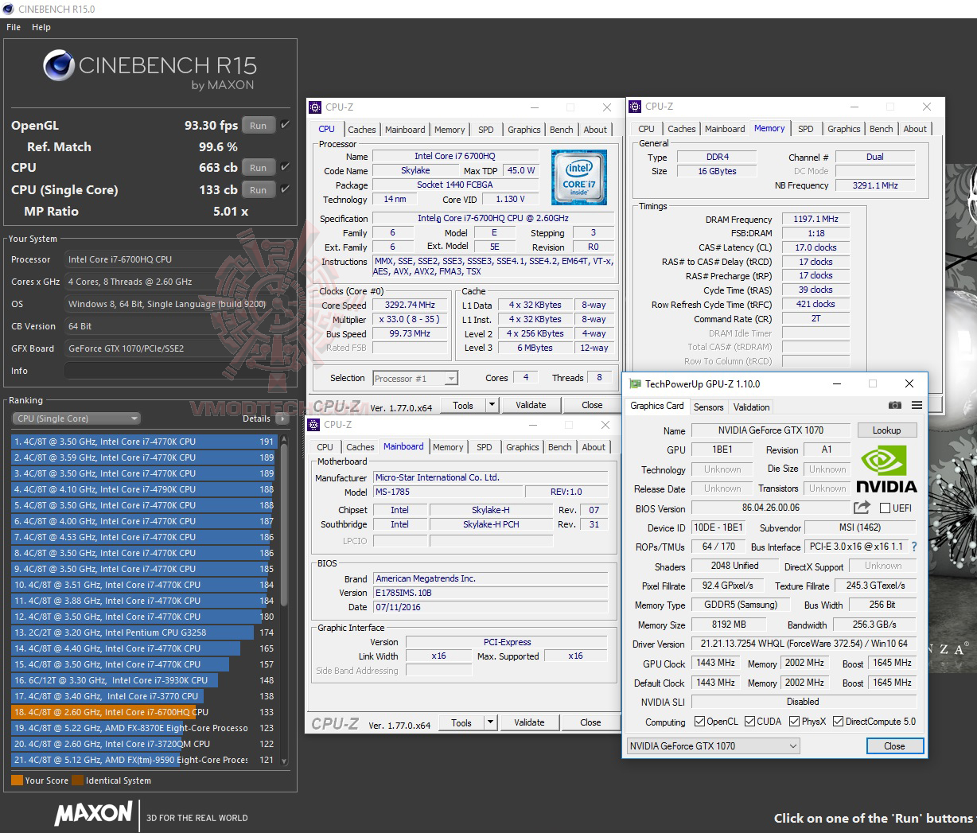Click the Cinebench title bar app icon
The width and height of the screenshot is (977, 833).
[x=9, y=9]
